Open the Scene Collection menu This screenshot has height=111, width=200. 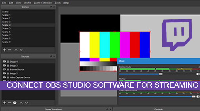pyautogui.click(x=43, y=3)
